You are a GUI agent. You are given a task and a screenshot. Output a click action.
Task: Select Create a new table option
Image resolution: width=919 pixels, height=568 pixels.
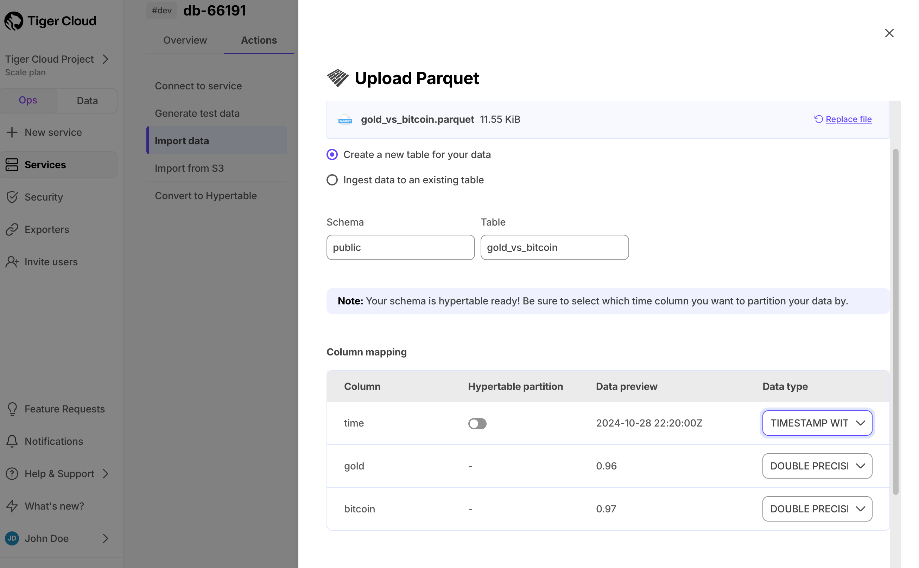(332, 154)
